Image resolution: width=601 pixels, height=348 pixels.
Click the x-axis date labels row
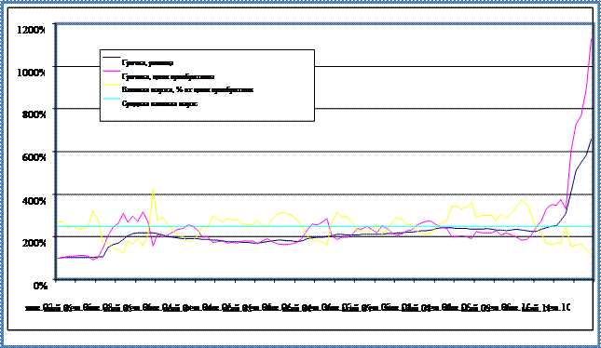point(297,307)
